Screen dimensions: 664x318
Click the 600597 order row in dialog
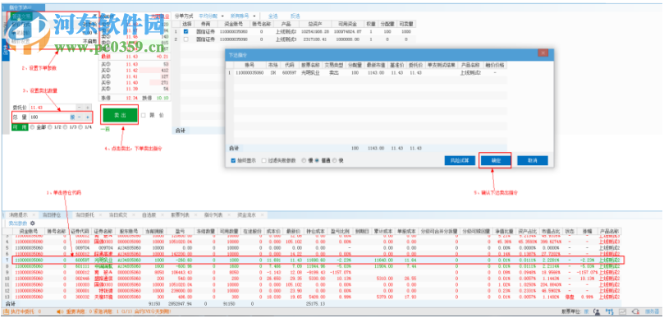pos(367,72)
